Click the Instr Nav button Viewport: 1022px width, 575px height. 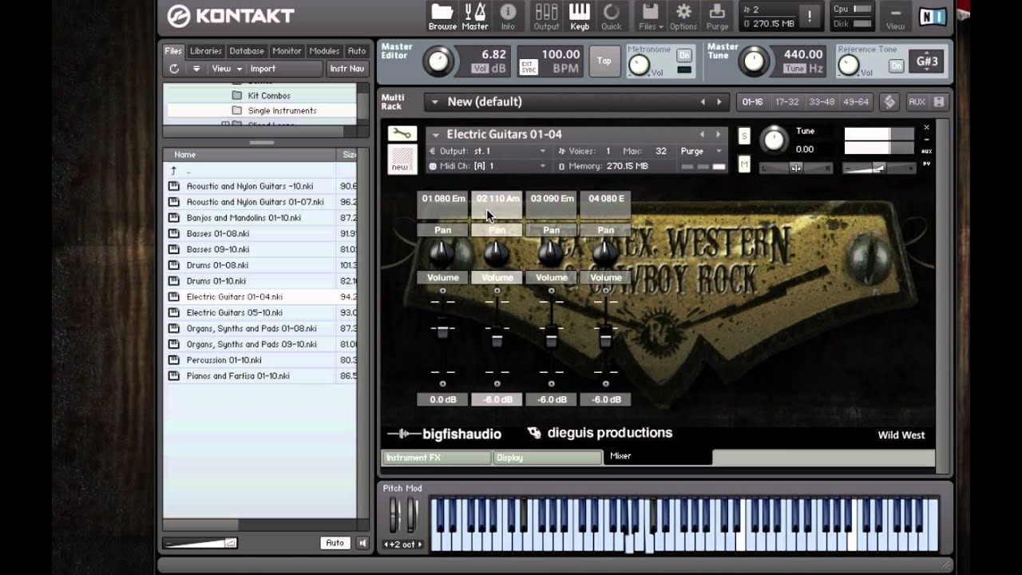tap(347, 69)
